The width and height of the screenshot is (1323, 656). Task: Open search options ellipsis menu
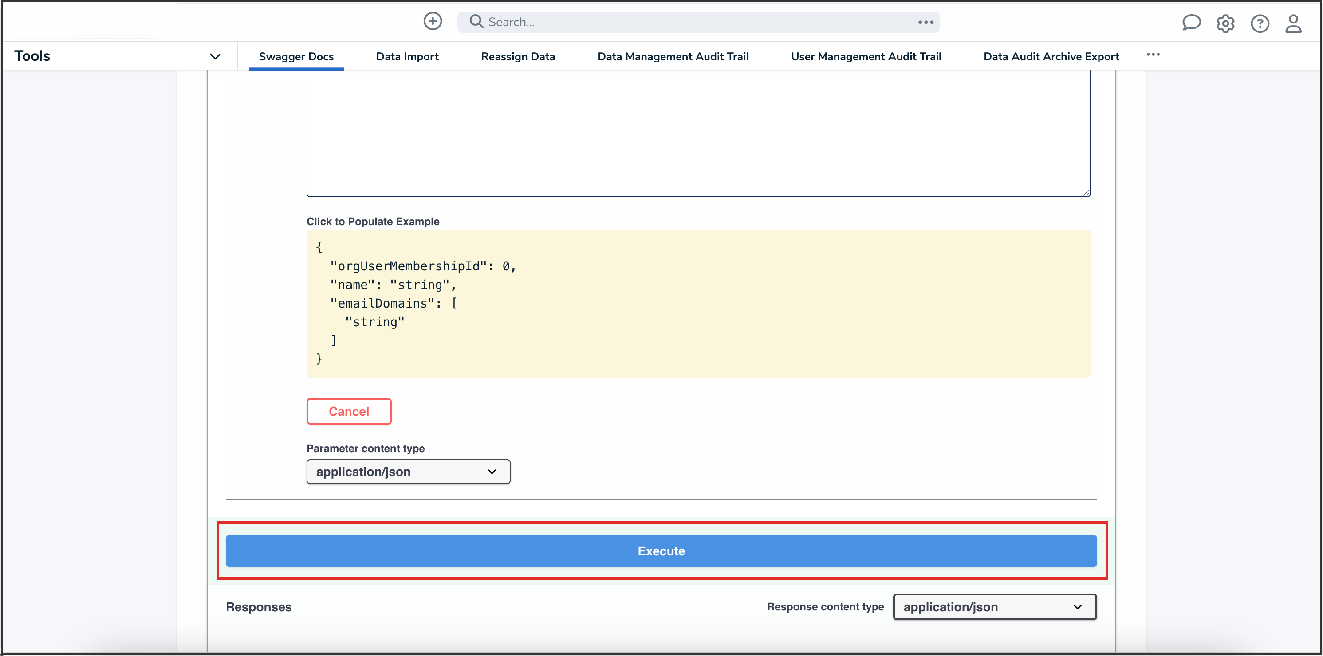(x=925, y=22)
